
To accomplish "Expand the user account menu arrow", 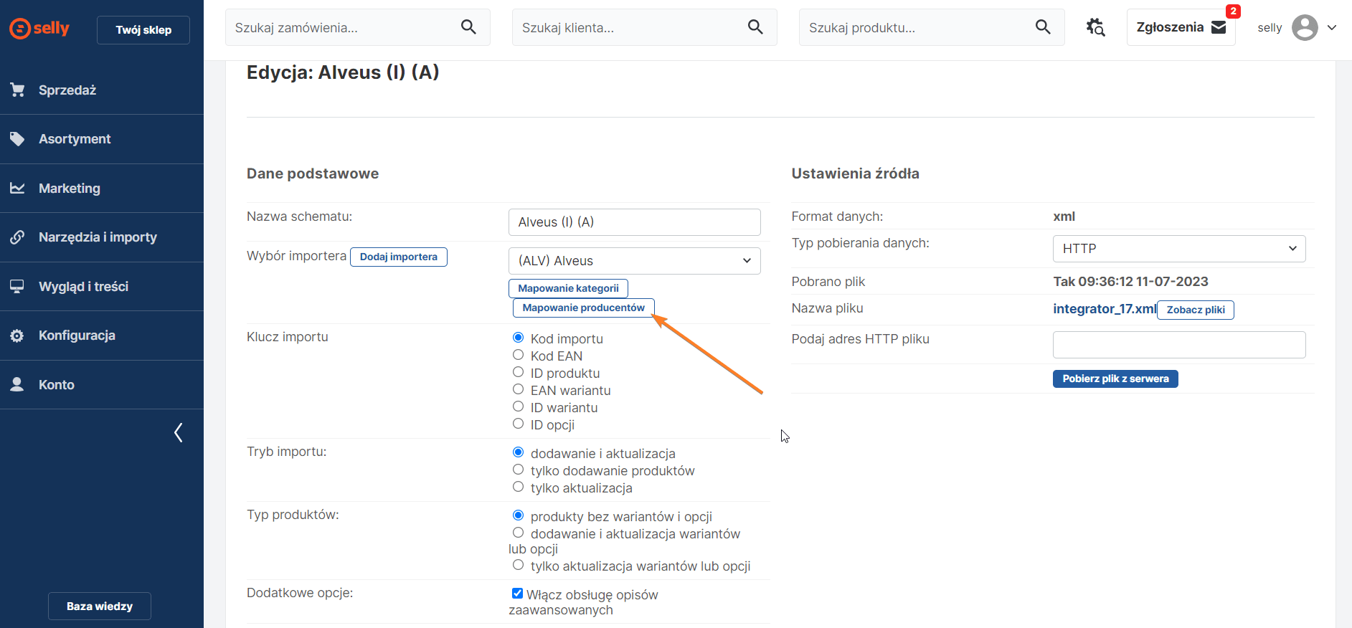I will pos(1332,28).
